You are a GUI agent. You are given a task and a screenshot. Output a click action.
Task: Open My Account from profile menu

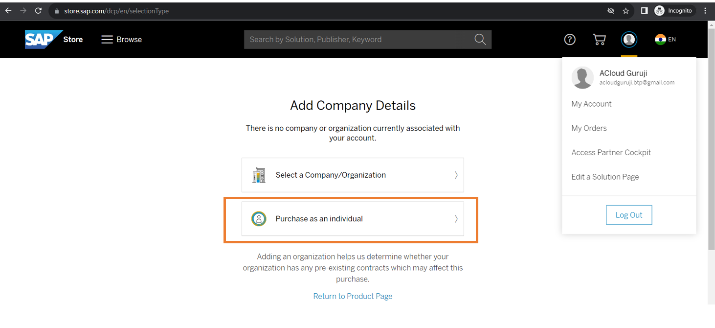591,104
